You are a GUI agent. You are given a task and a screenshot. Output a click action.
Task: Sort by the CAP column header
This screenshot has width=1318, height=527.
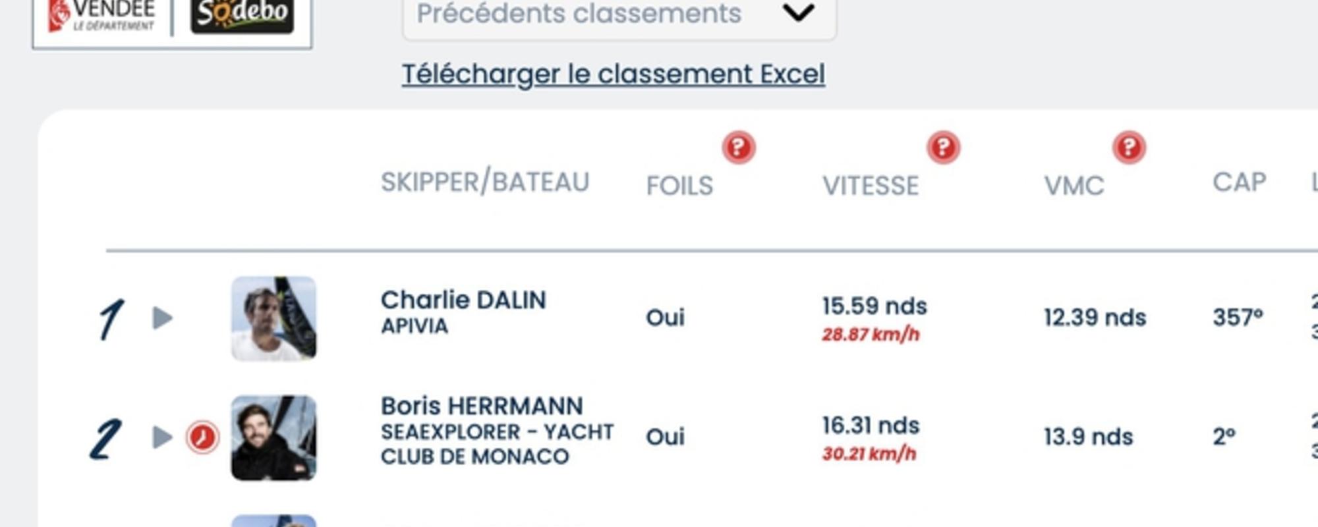[1240, 182]
